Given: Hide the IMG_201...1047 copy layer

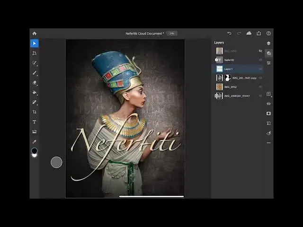Looking at the screenshot, I should [x=260, y=78].
